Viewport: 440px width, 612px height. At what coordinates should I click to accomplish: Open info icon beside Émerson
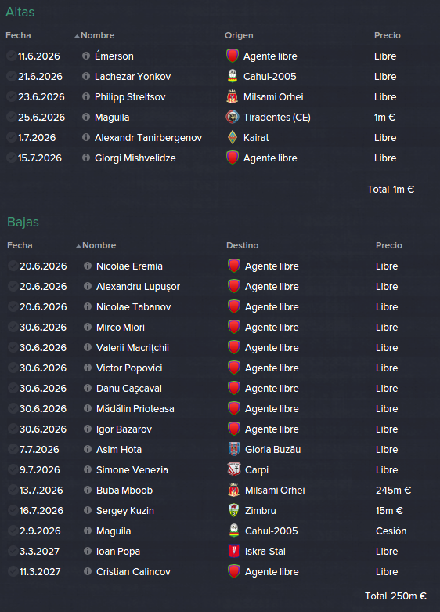[x=86, y=56]
